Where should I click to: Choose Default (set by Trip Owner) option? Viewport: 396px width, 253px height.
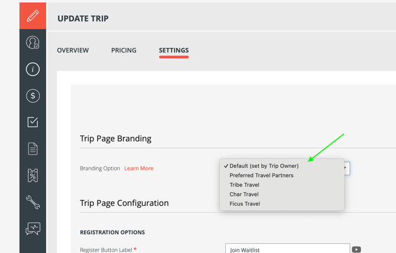point(264,166)
